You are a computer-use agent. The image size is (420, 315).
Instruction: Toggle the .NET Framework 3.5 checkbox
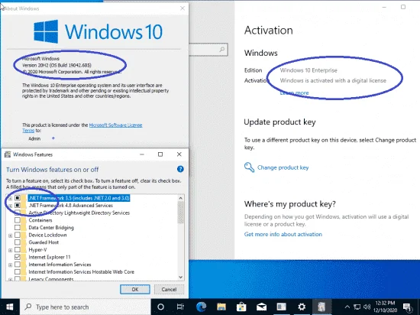coord(18,198)
